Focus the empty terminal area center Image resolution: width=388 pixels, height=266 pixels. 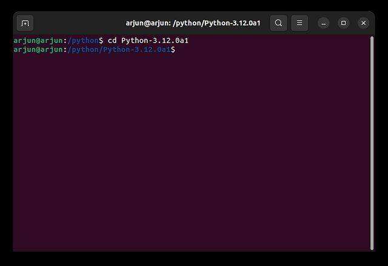tap(192, 151)
